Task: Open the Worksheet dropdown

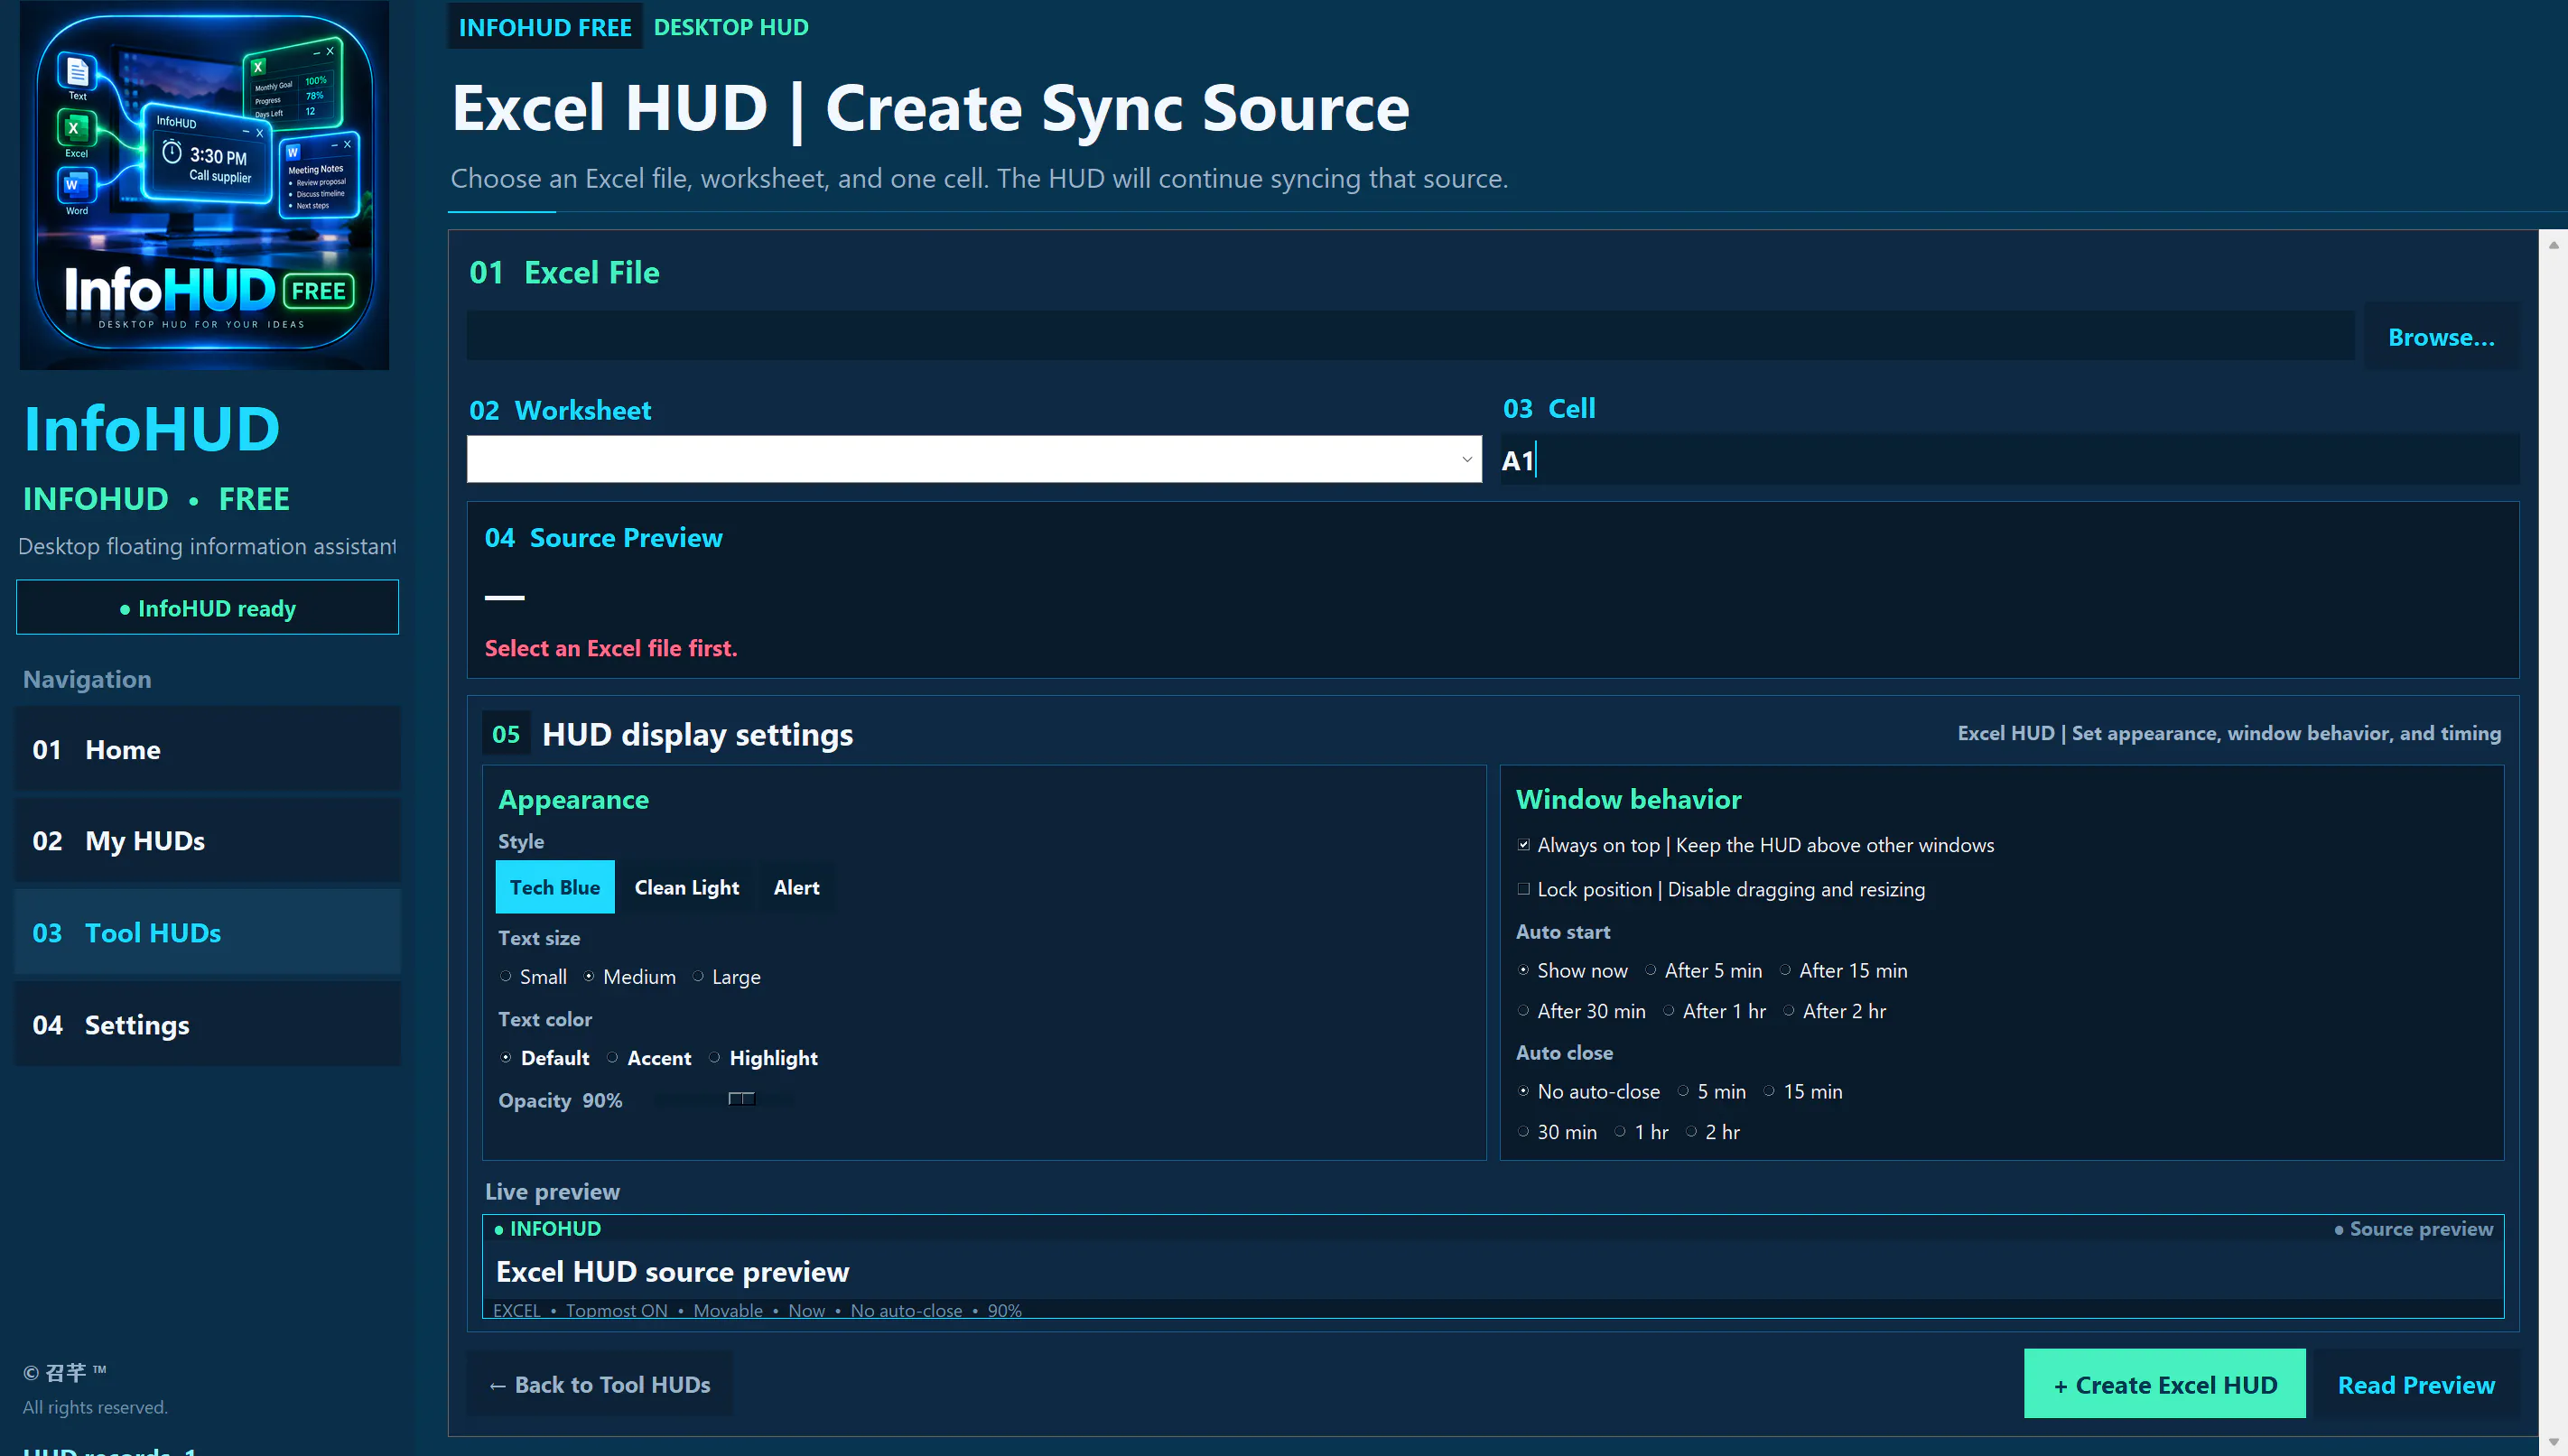Action: pos(974,459)
